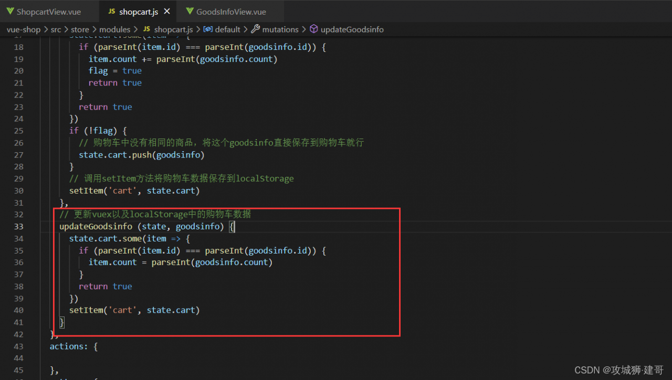Click the comment on line 29
The width and height of the screenshot is (672, 380).
pyautogui.click(x=182, y=179)
